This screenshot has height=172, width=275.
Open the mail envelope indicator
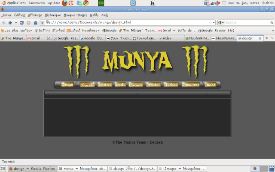[x=224, y=3]
